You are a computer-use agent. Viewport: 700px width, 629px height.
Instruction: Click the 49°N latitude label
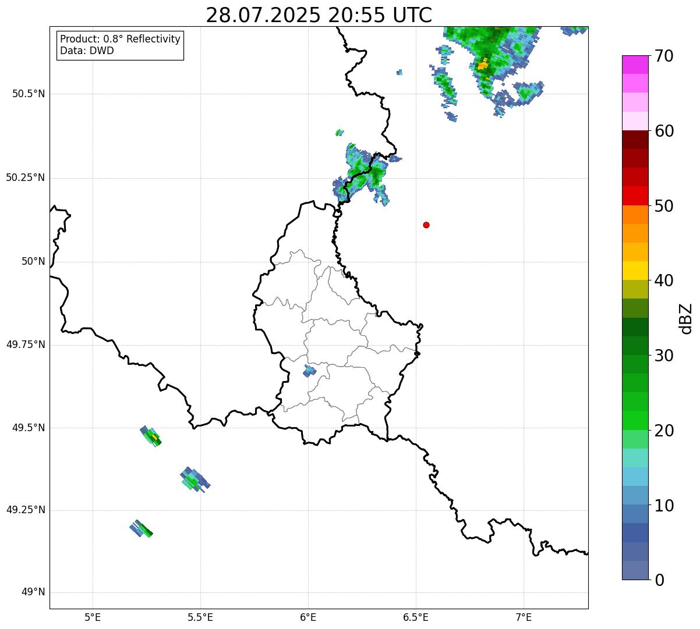pyautogui.click(x=33, y=592)
